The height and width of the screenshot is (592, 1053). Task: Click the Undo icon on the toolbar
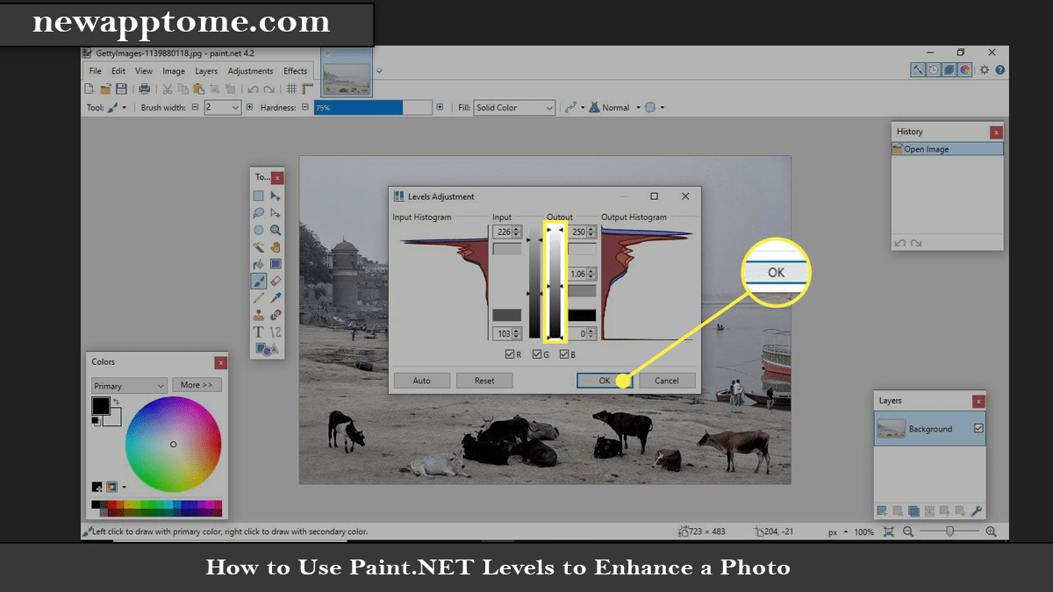253,88
